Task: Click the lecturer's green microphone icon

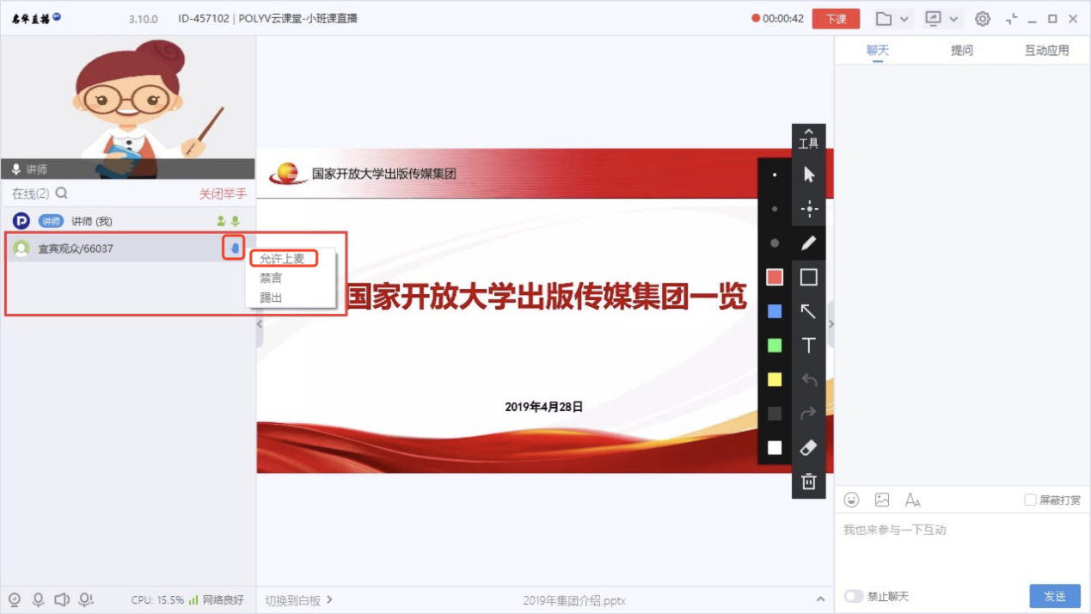Action: [236, 221]
